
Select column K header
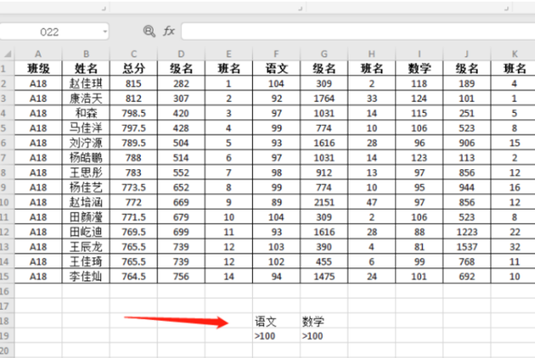click(x=514, y=53)
